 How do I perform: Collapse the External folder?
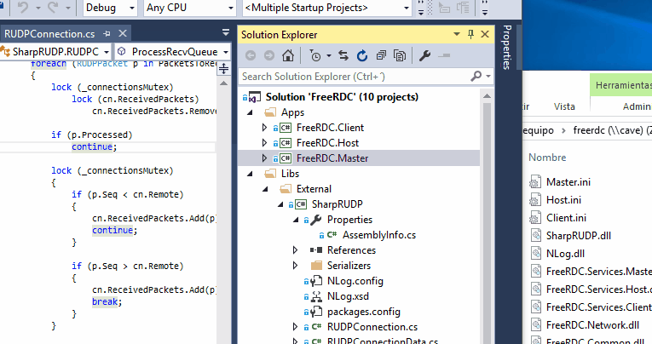click(265, 189)
